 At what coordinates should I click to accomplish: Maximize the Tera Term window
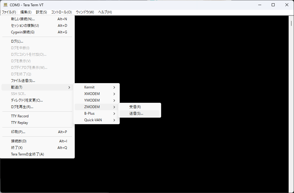point(273,5)
